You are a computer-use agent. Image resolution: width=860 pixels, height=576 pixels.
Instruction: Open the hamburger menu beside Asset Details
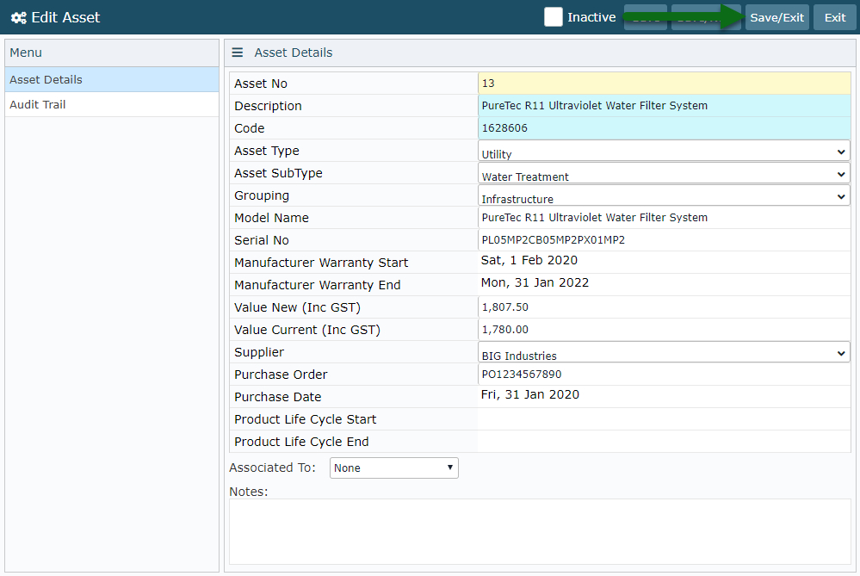point(238,53)
